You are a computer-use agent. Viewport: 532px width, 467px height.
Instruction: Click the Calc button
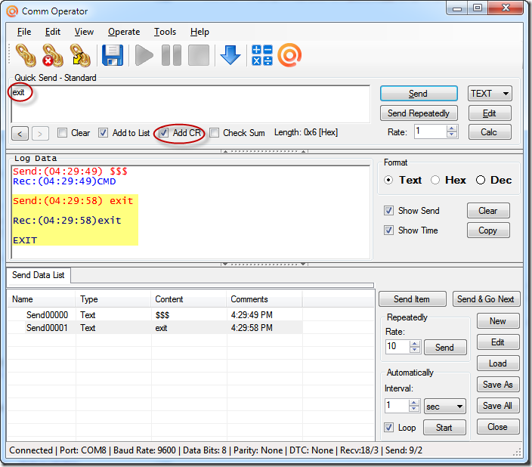tap(490, 132)
